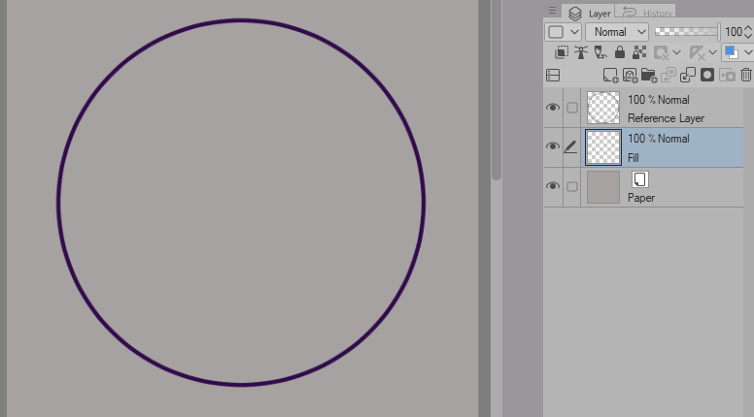754x417 pixels.
Task: Toggle the Lock Layer padlock icon
Action: 620,52
